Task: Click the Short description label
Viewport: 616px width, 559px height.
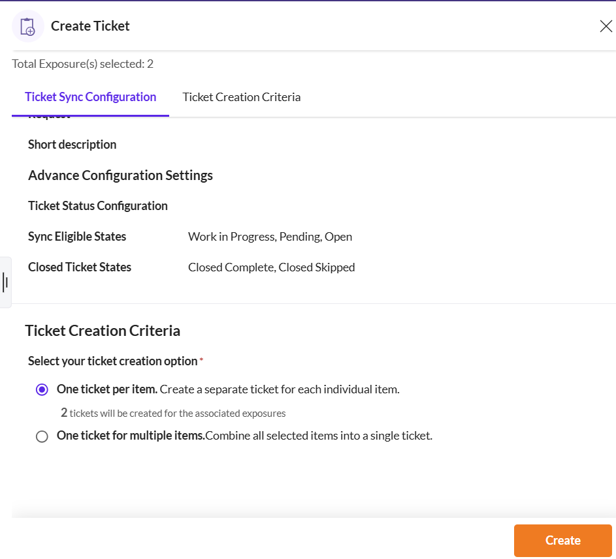Action: [x=72, y=144]
